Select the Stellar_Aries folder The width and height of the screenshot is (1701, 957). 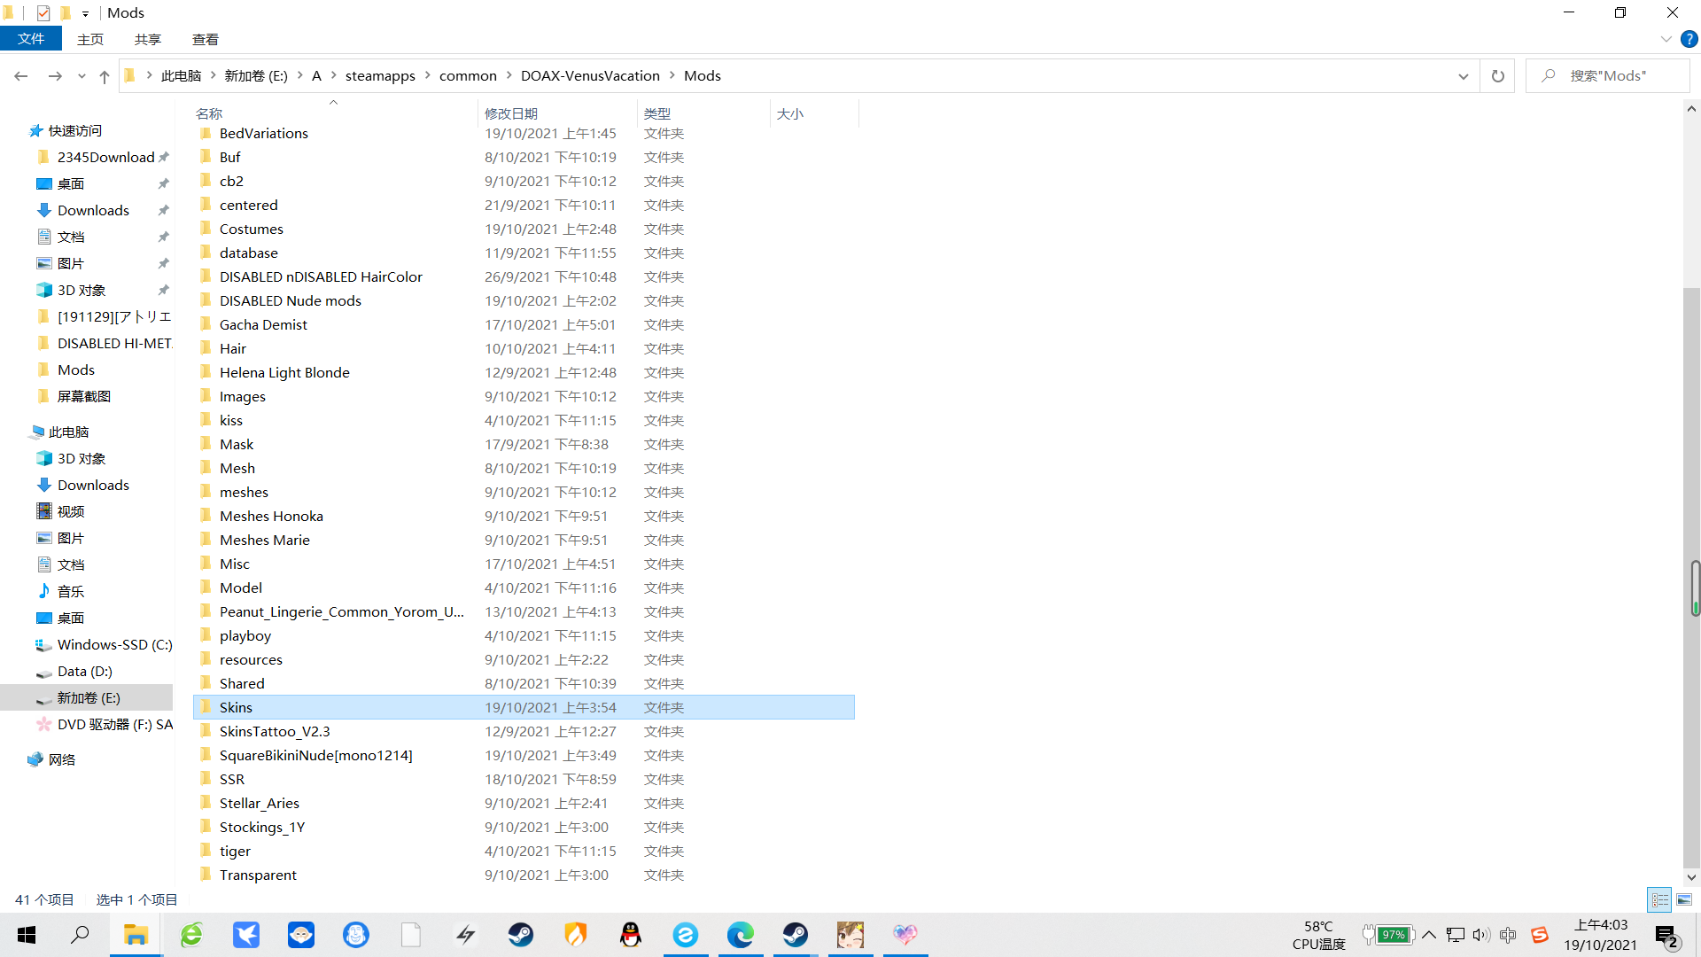(x=259, y=803)
